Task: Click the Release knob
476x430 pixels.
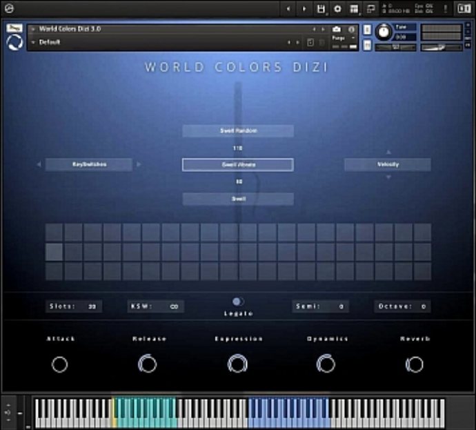Action: coord(148,364)
